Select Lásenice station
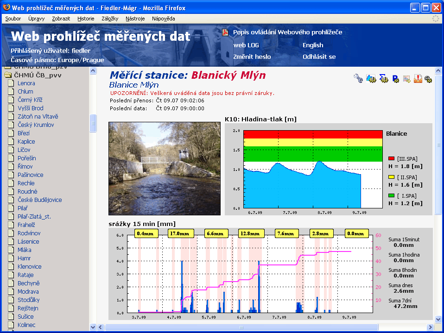The width and height of the screenshot is (444, 333). click(x=28, y=242)
